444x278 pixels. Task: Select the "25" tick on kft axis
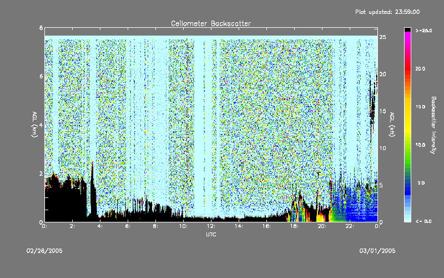383,37
